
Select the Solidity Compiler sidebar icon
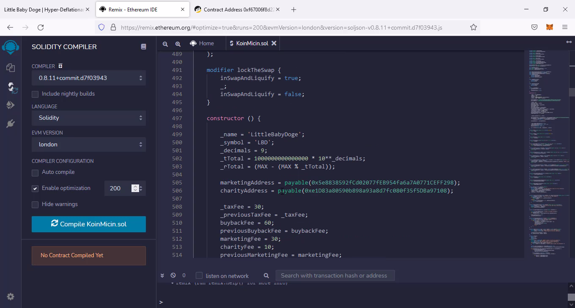[11, 87]
